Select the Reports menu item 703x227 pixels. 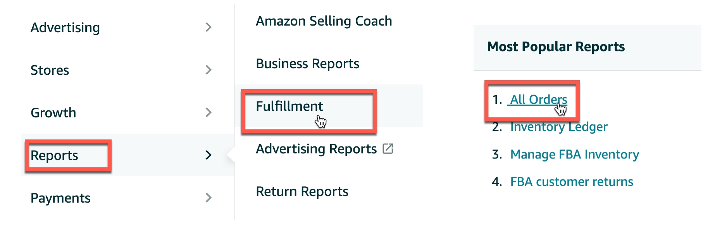pyautogui.click(x=54, y=156)
